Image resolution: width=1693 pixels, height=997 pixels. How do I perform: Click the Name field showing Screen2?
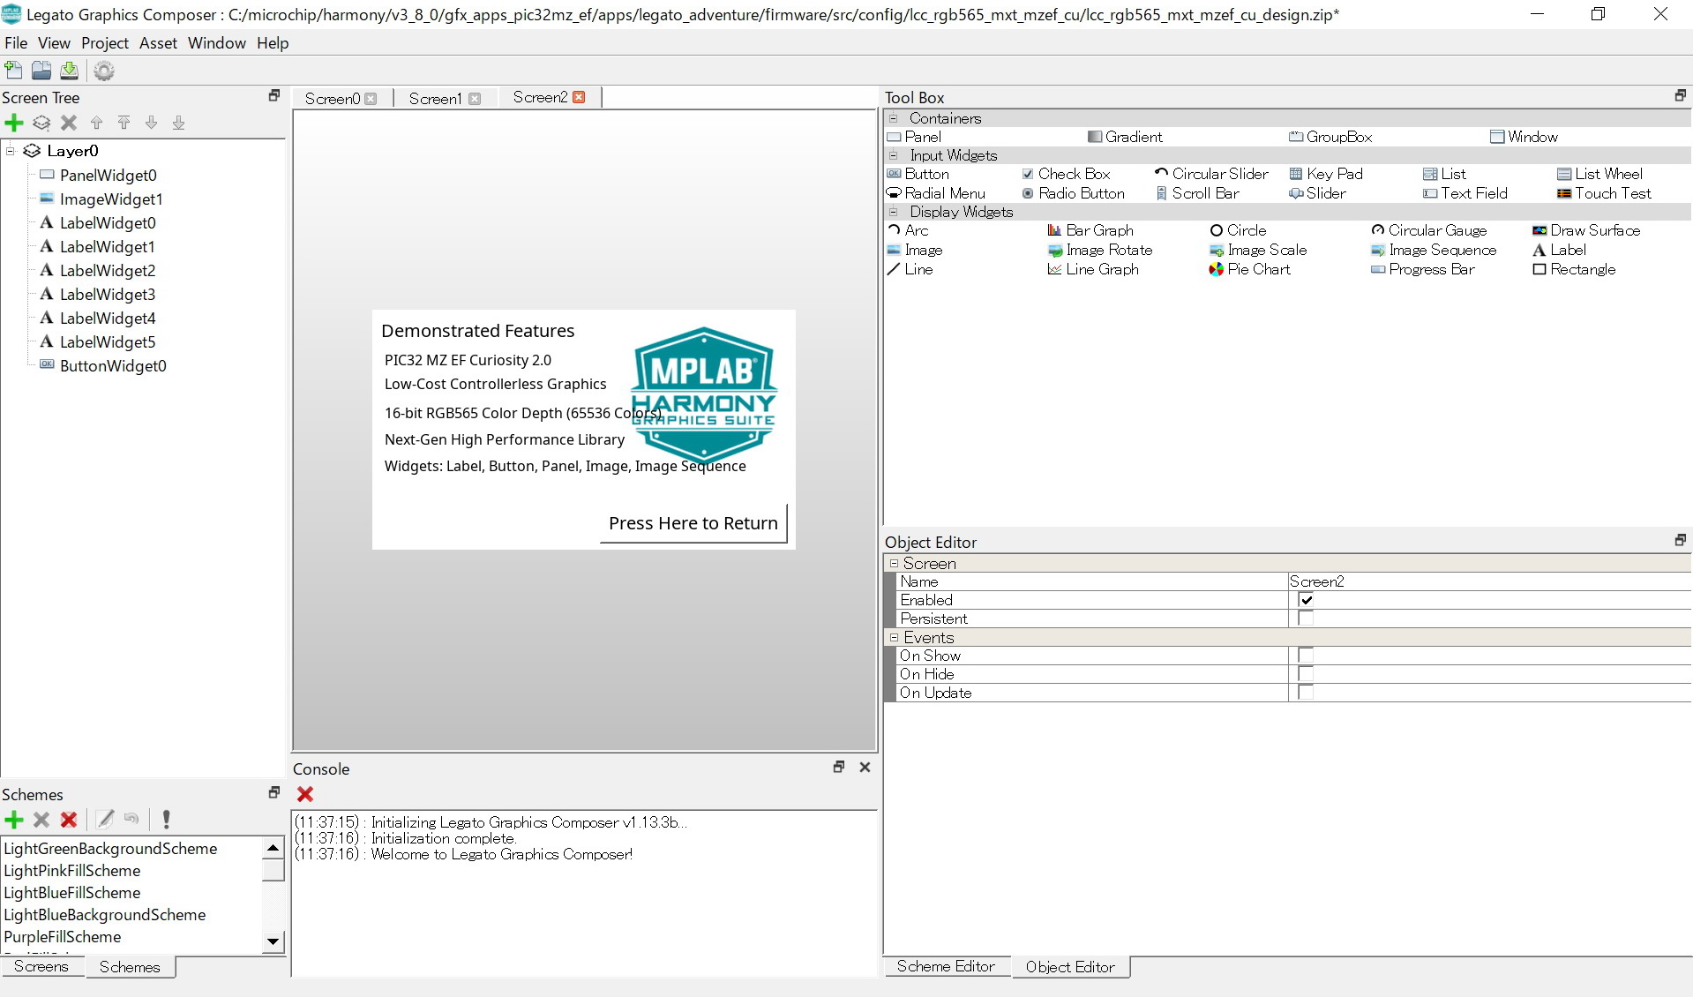coord(1489,581)
